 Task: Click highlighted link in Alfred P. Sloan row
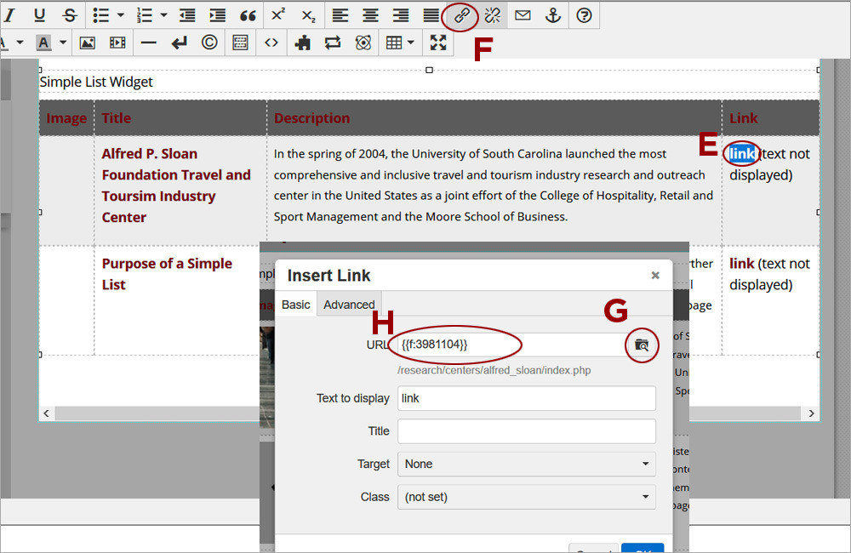pyautogui.click(x=741, y=154)
